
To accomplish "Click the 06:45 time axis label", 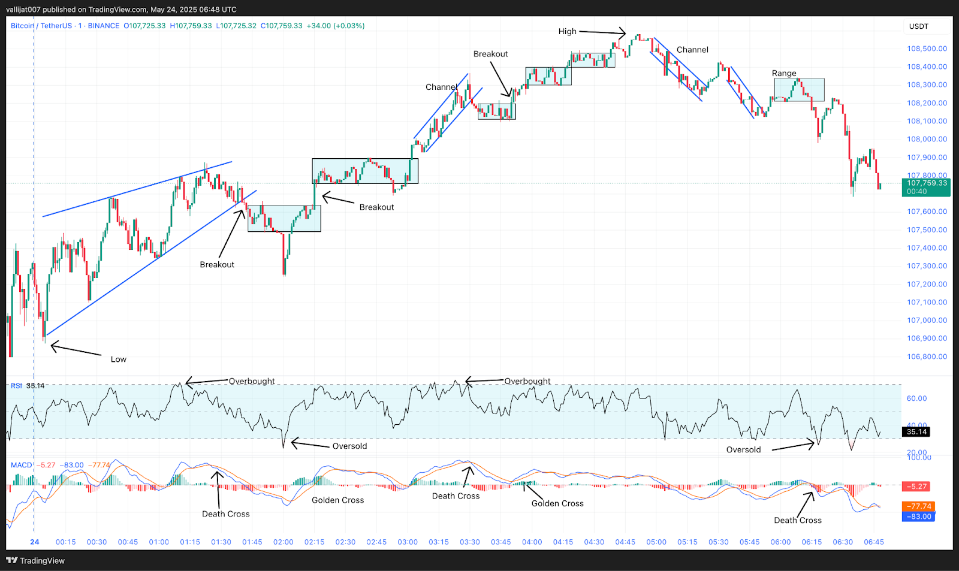I will point(874,542).
